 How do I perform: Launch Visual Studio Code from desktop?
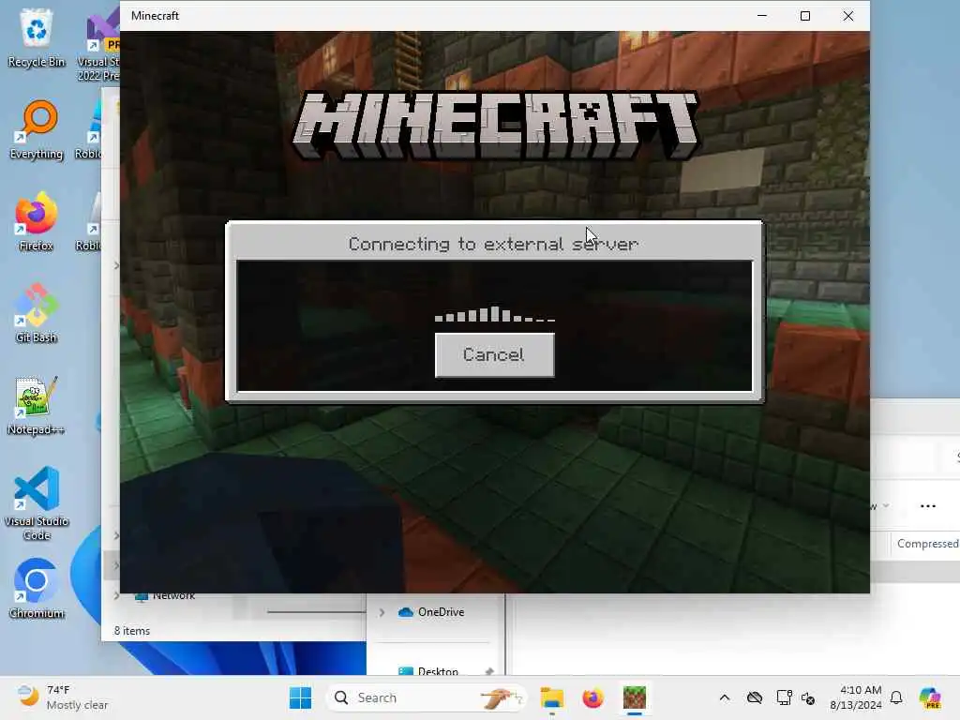(37, 503)
